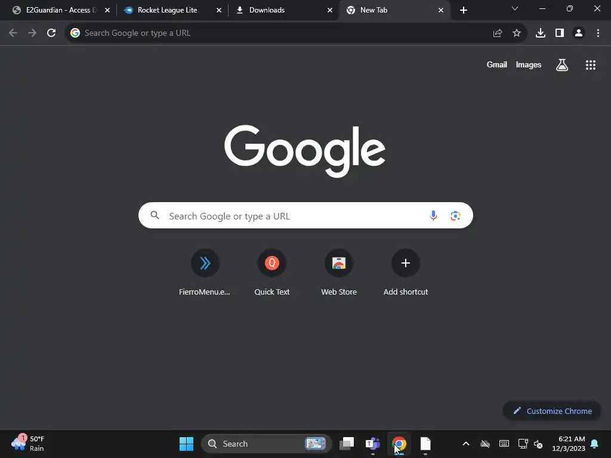Viewport: 611px width, 458px height.
Task: Open the Gmail link
Action: pyautogui.click(x=497, y=64)
